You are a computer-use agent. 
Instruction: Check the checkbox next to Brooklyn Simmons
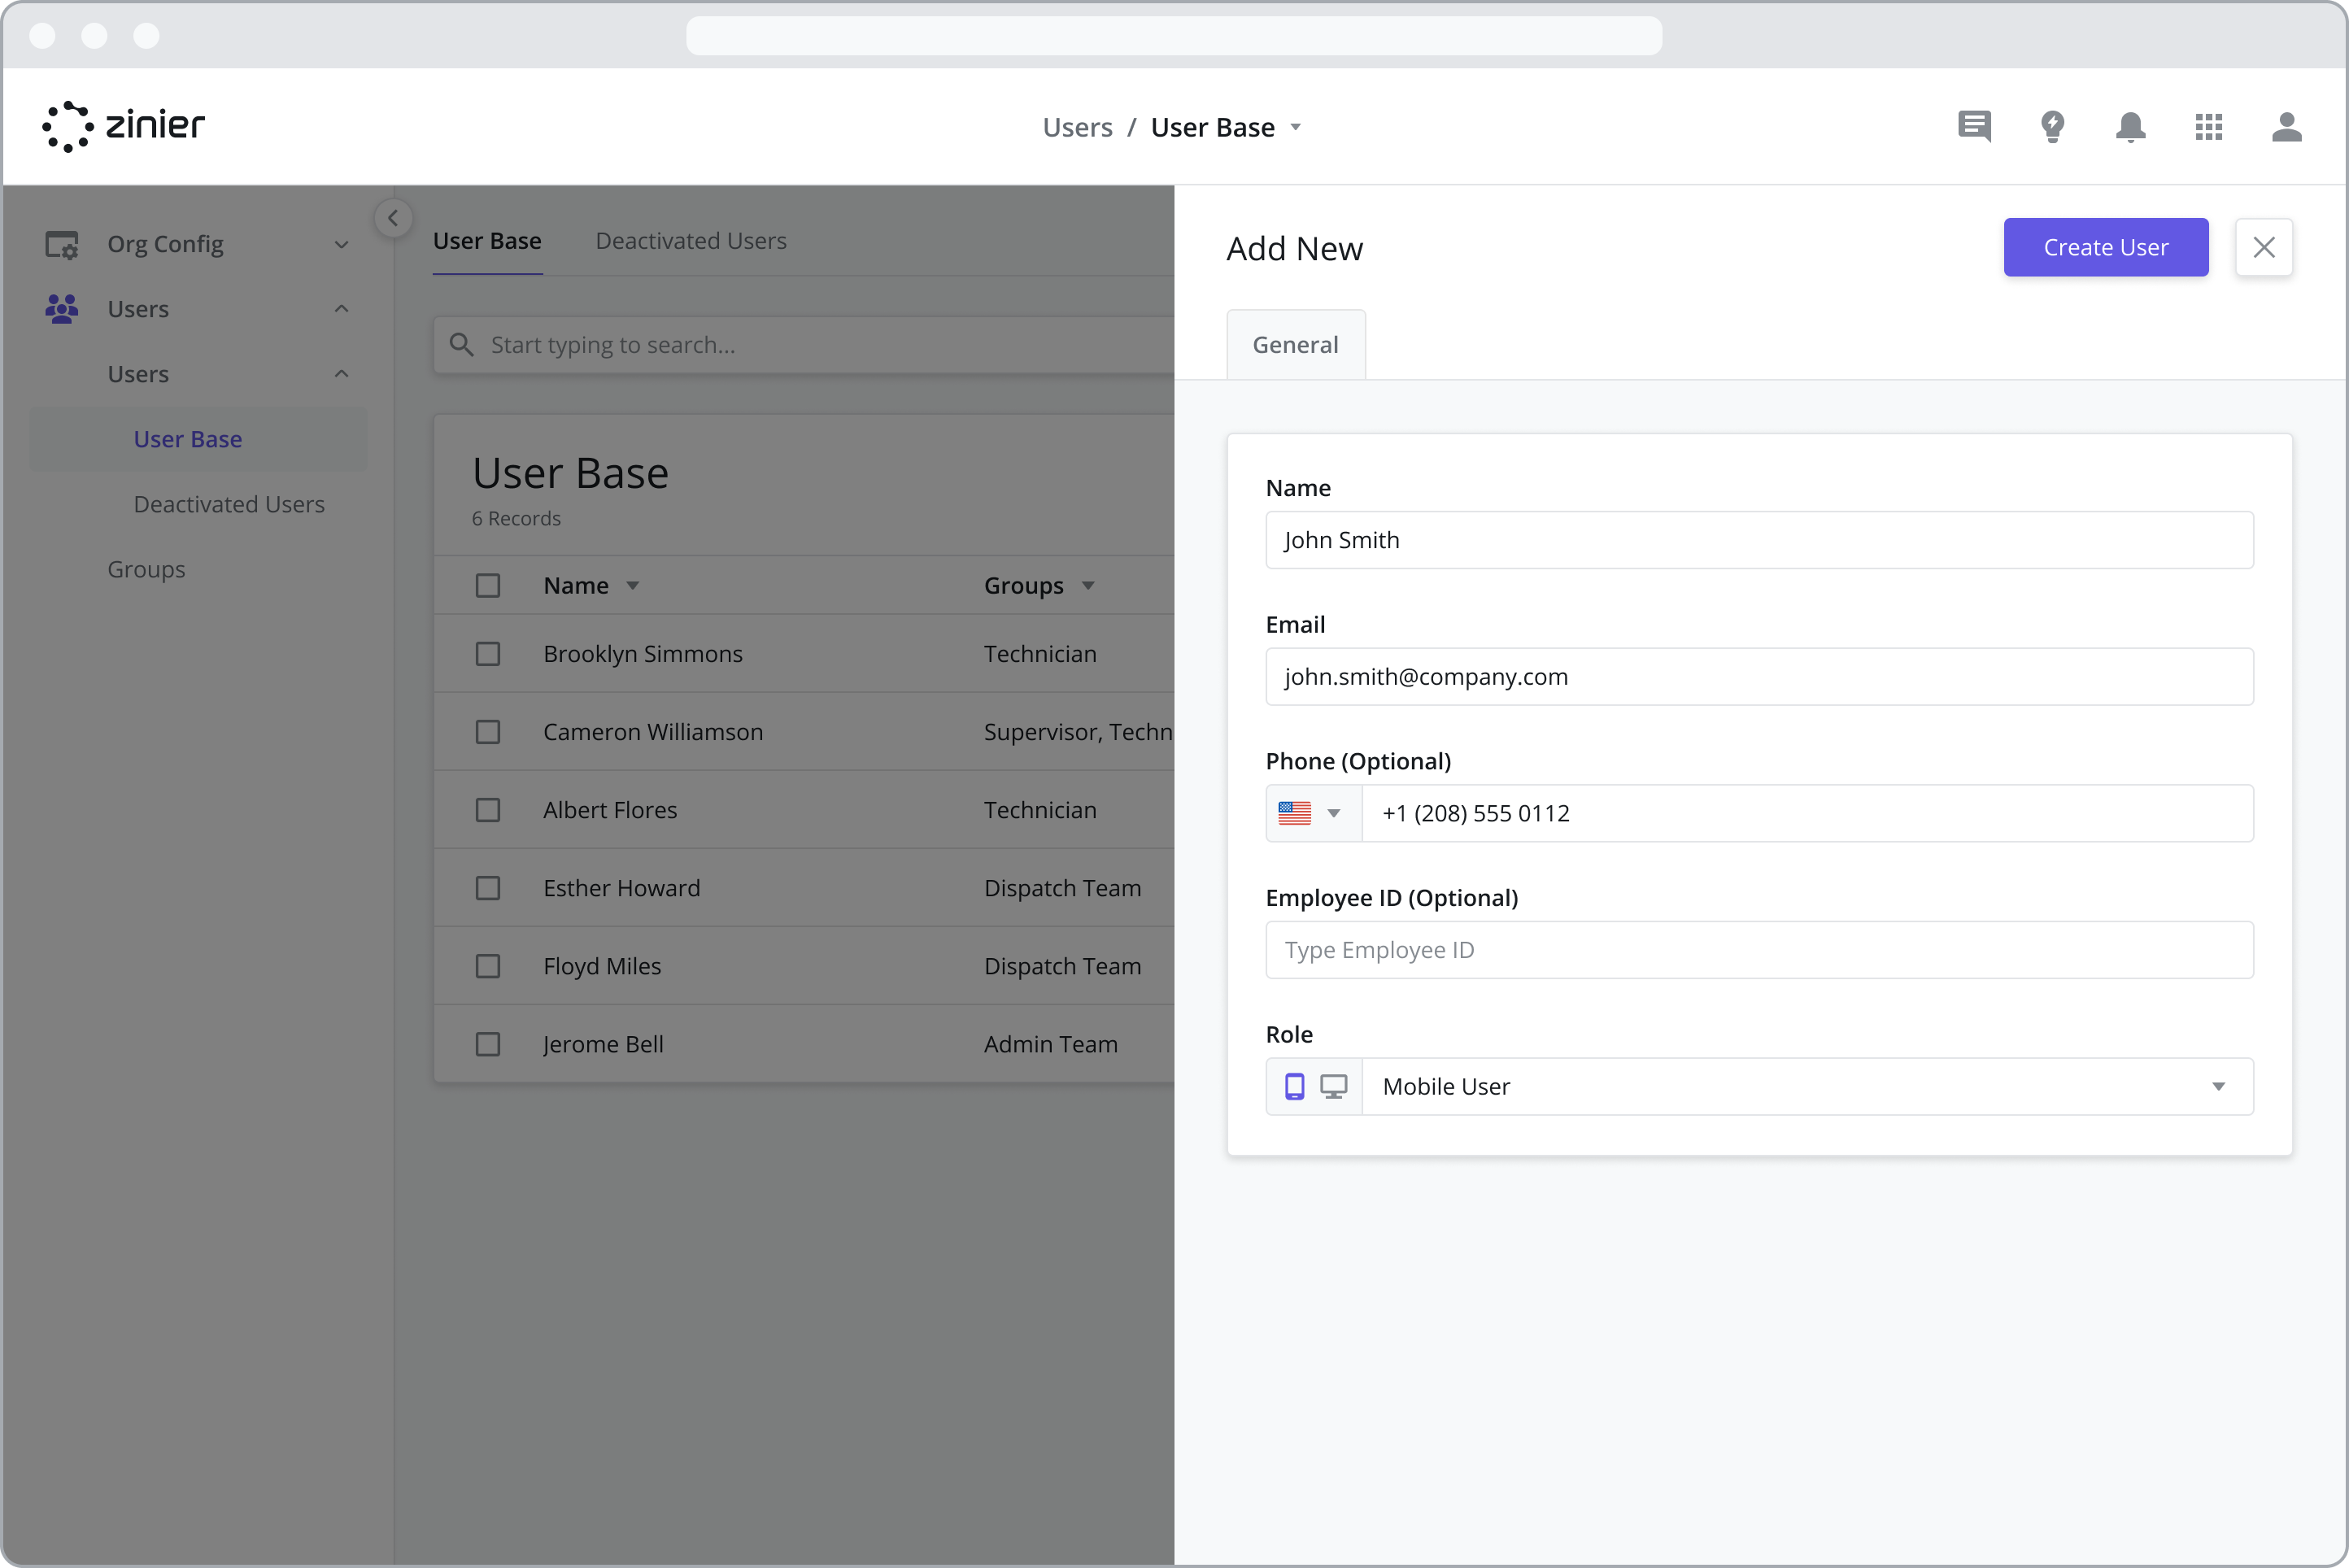click(x=488, y=653)
